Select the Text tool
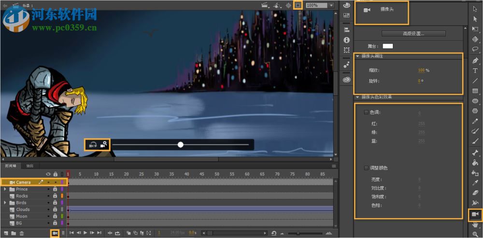Screen dimensions: 483x238 point(475,70)
